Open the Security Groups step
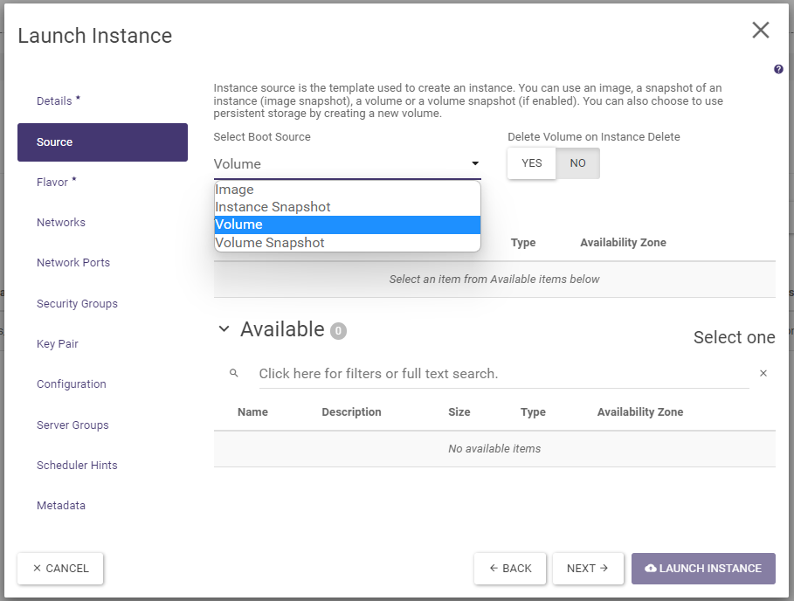The height and width of the screenshot is (601, 794). pyautogui.click(x=77, y=304)
